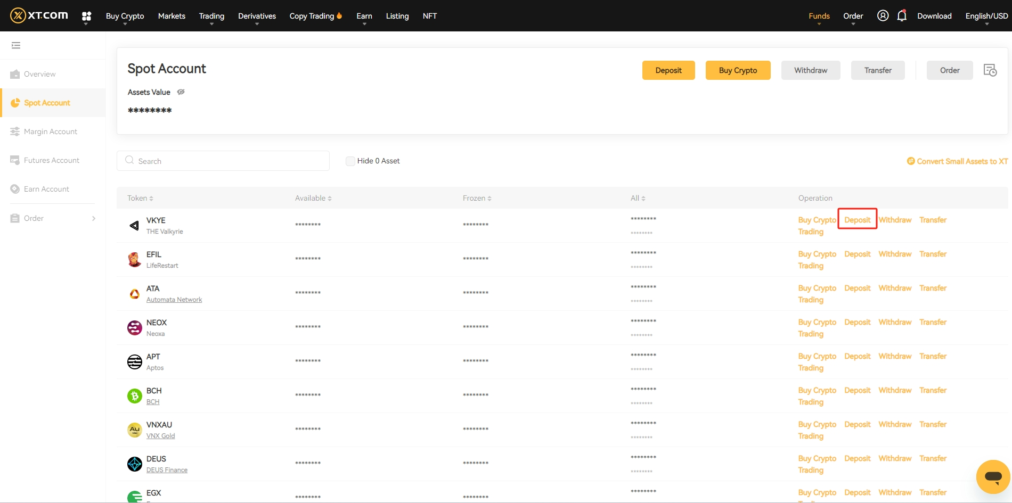Open the records history icon beside Order

tap(990, 70)
